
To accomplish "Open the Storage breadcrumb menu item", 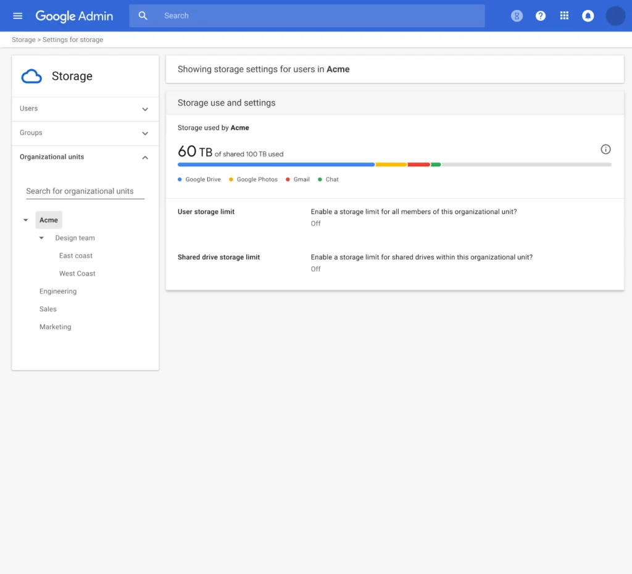I will tap(23, 39).
